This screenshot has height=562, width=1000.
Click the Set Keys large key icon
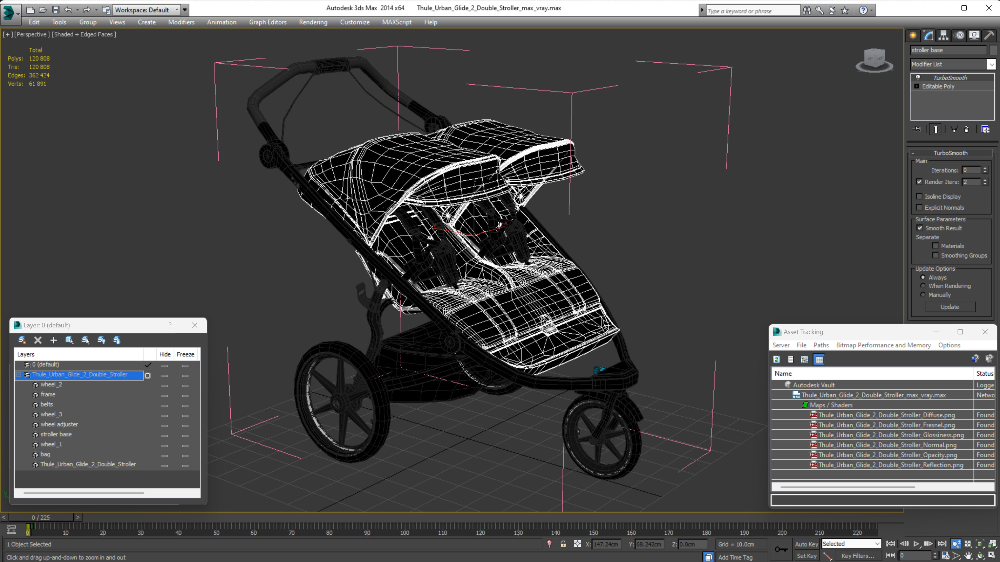781,549
